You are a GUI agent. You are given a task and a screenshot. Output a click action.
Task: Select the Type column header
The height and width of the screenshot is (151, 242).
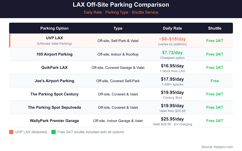118,28
